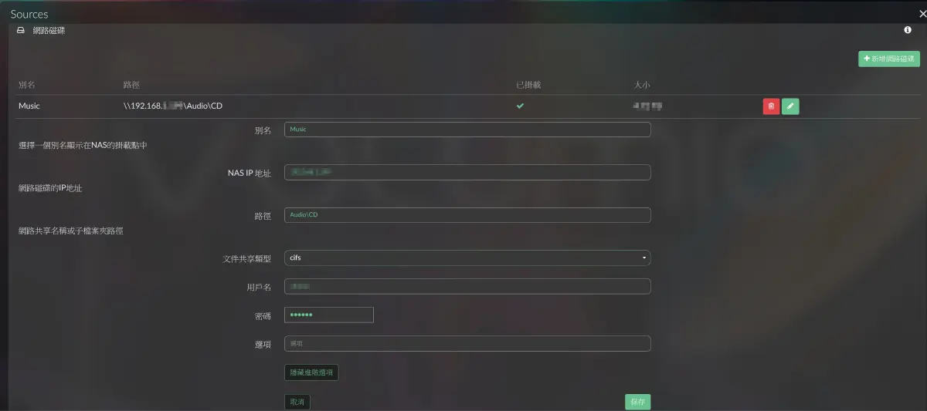927x411 pixels.
Task: Click the 別名 alias input field
Action: tap(467, 130)
